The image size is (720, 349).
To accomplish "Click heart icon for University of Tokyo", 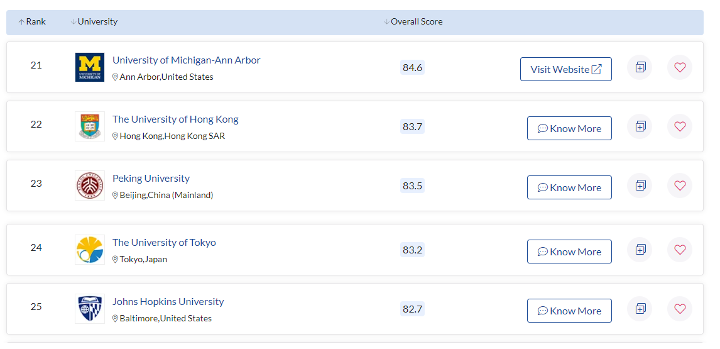I will [680, 249].
